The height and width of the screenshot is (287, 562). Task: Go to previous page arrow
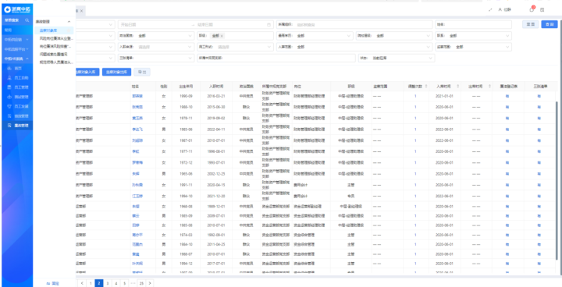point(83,283)
